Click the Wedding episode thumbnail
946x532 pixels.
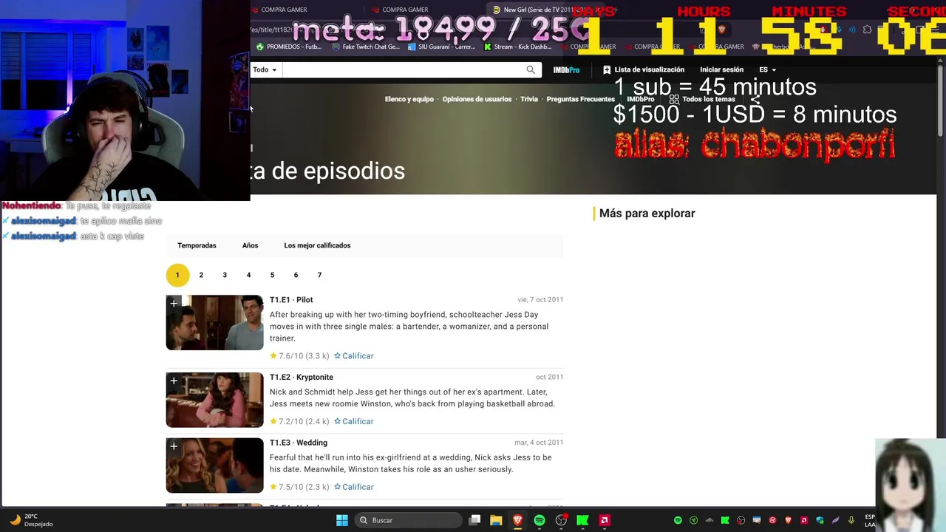click(214, 465)
